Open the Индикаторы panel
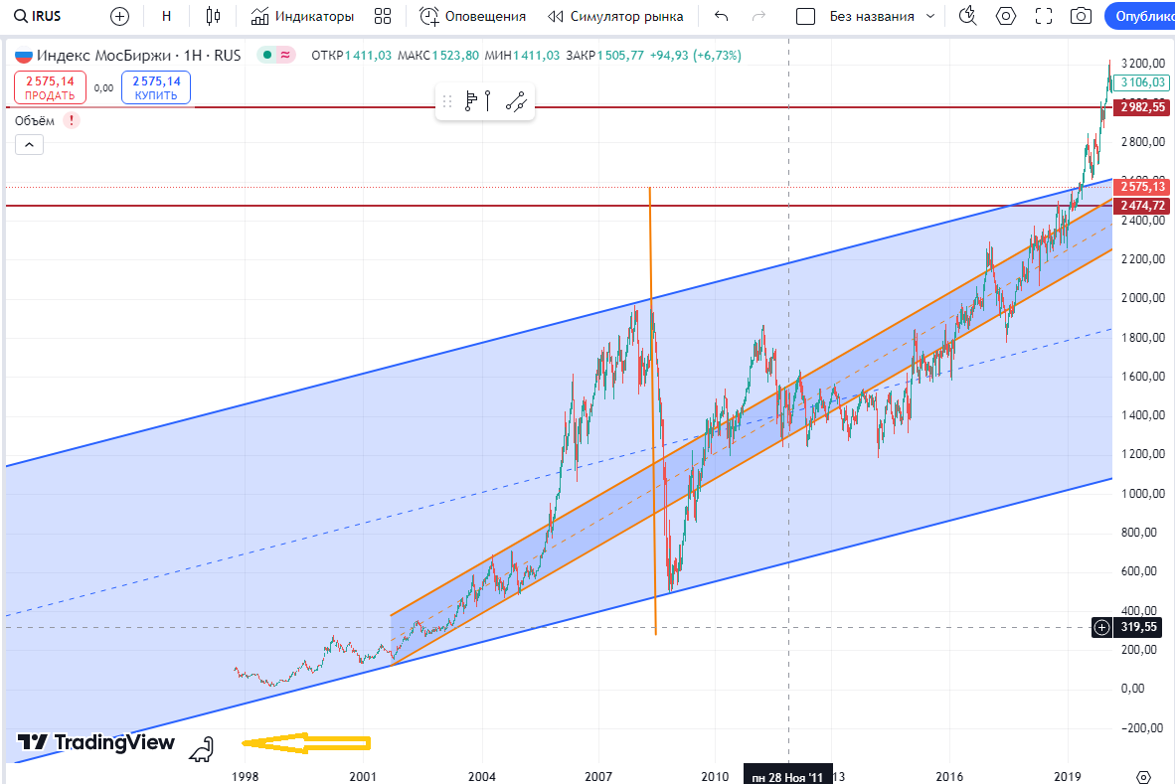 302,16
